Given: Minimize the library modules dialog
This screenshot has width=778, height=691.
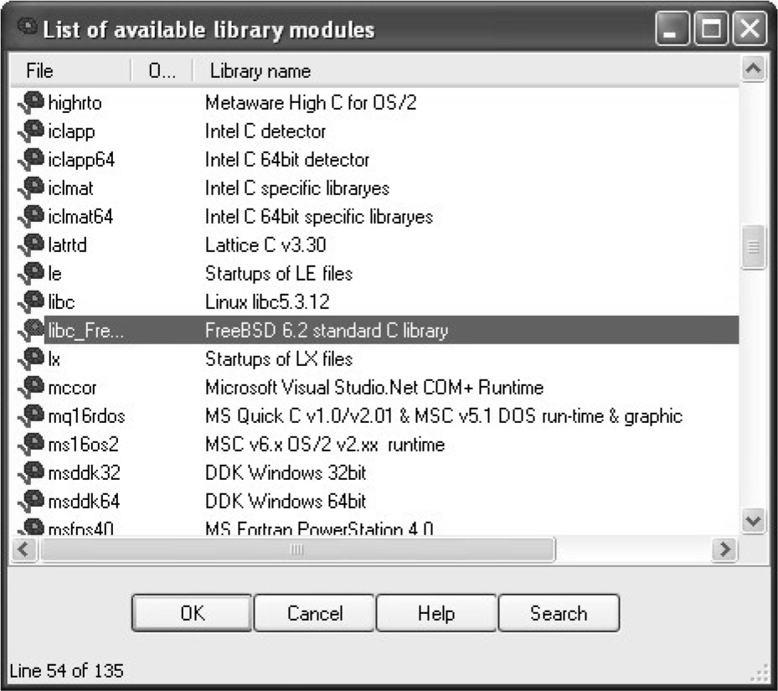Looking at the screenshot, I should click(x=672, y=28).
